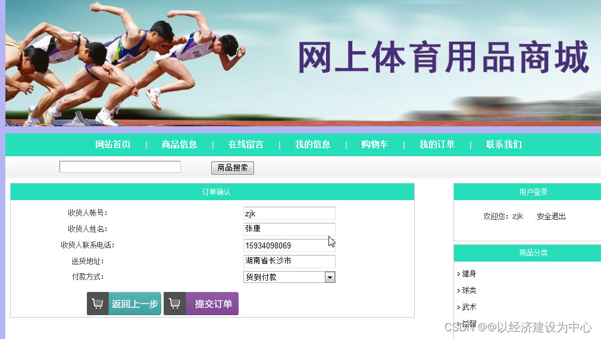Open the 付款方式 dropdown arrow

pos(330,277)
